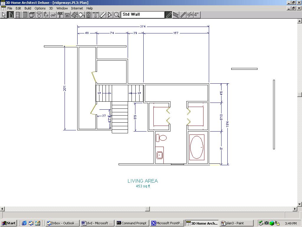Select the 20'1 vertical dimension label
The image size is (302, 227).
65,89
